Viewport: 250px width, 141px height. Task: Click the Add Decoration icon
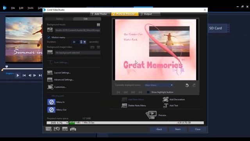pyautogui.click(x=166, y=99)
